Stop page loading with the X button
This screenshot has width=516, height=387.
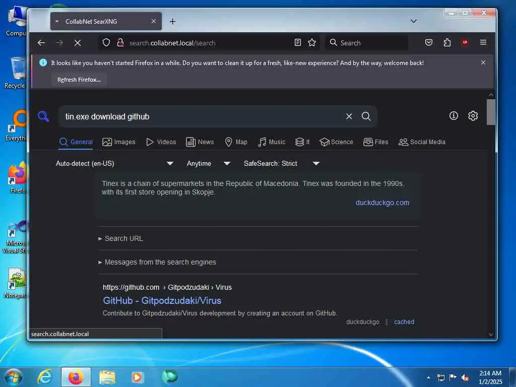(x=77, y=43)
